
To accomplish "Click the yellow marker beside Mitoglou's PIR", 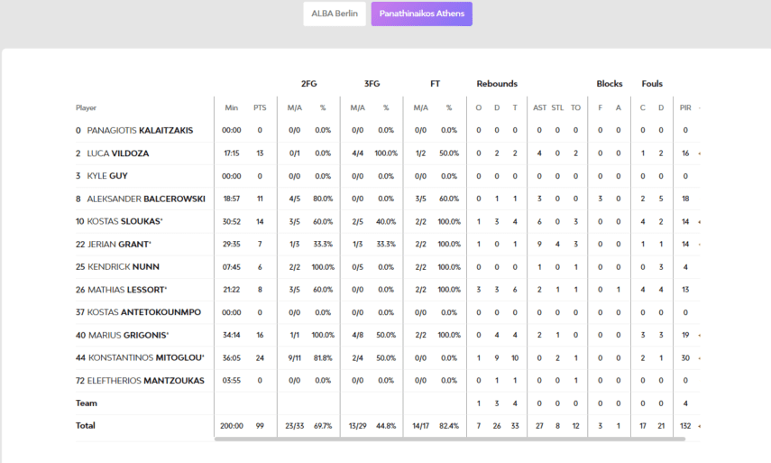I will (x=701, y=357).
